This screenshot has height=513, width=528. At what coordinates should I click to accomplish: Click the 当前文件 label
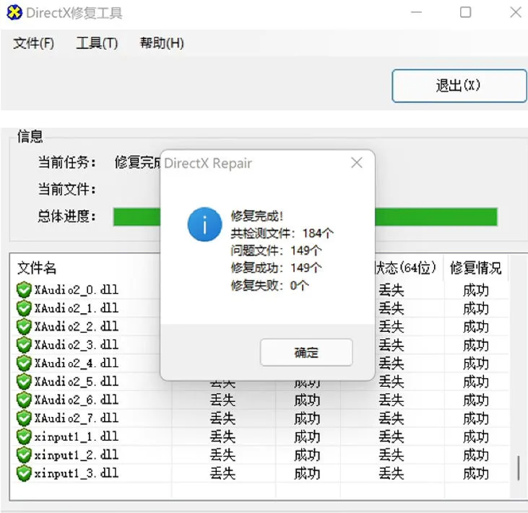point(66,189)
